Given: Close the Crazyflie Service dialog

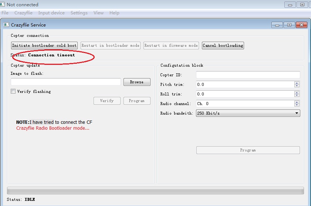Looking at the screenshot, I should pos(302,25).
